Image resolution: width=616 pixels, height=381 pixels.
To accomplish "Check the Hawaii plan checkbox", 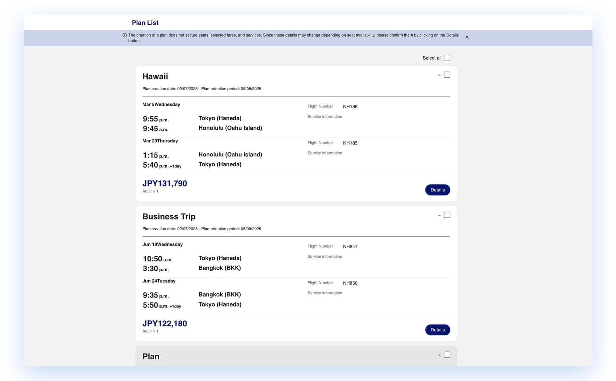I will 447,75.
